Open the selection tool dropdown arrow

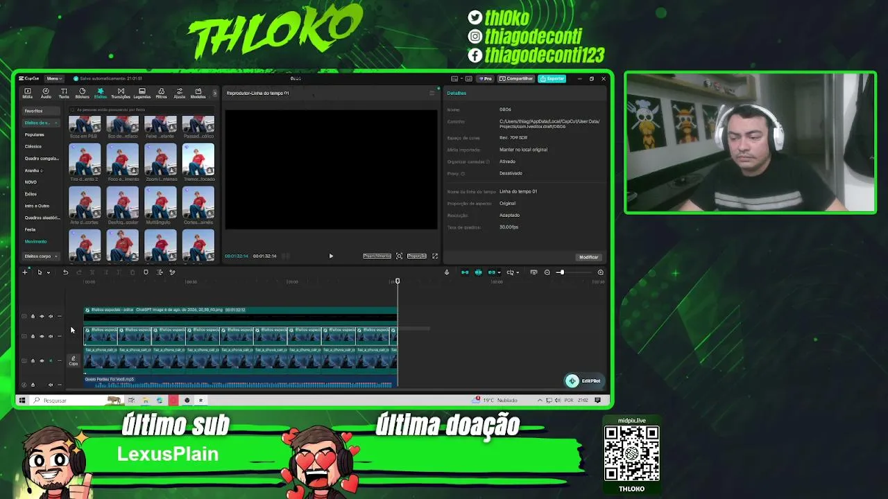[48, 272]
